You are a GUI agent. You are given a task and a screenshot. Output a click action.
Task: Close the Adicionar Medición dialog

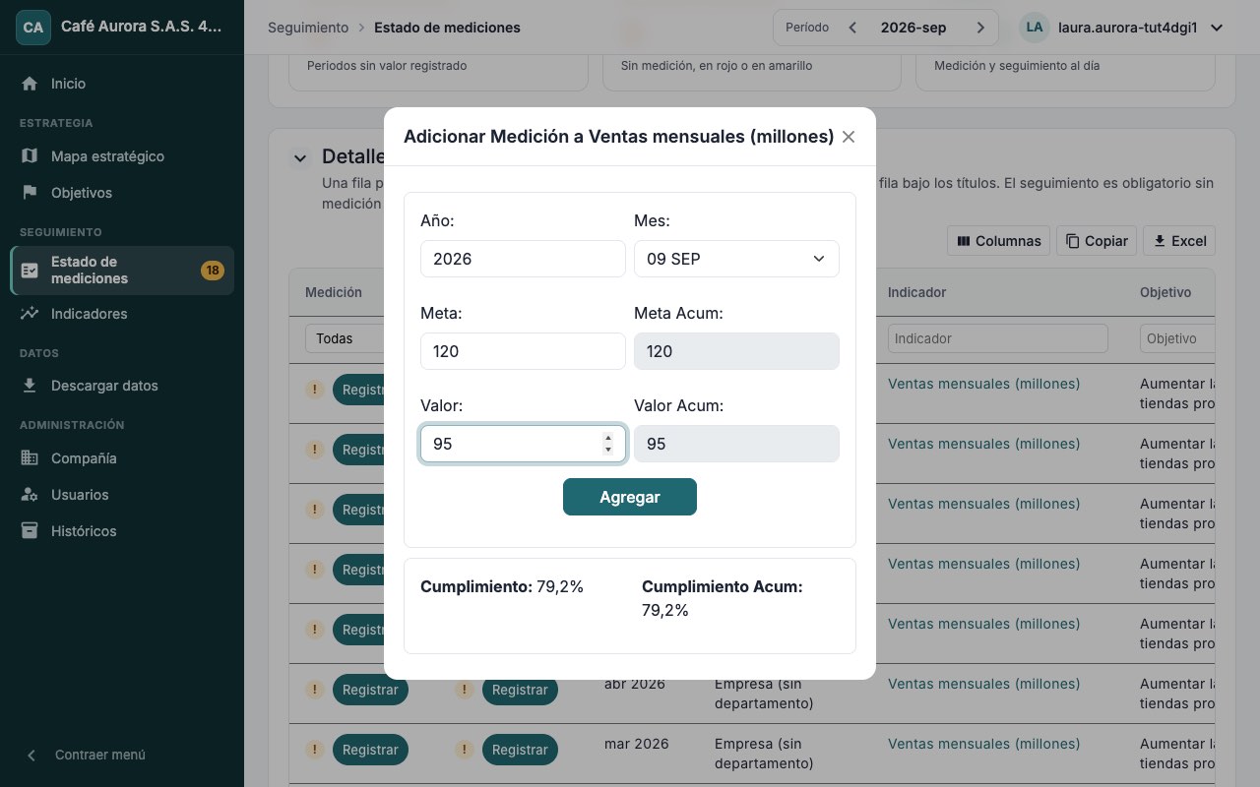tap(849, 137)
